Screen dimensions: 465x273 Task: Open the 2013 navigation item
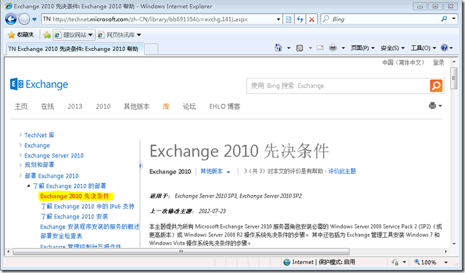(x=75, y=106)
